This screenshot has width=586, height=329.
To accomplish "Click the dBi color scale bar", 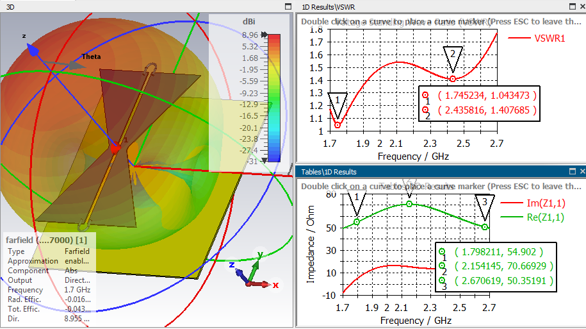I will 274,98.
